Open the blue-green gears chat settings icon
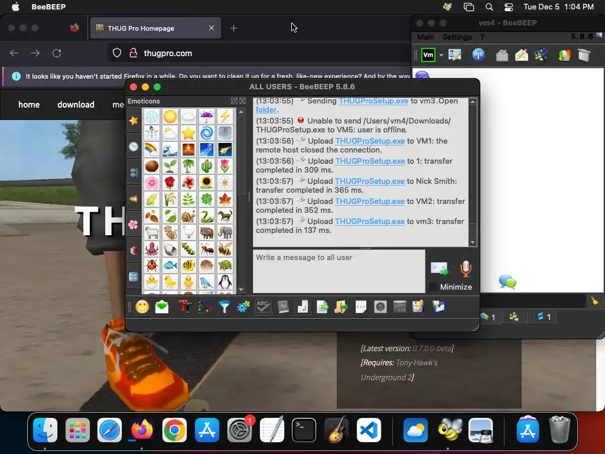 click(x=243, y=307)
